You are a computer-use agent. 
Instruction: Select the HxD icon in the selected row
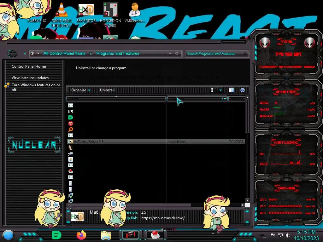pyautogui.click(x=70, y=141)
